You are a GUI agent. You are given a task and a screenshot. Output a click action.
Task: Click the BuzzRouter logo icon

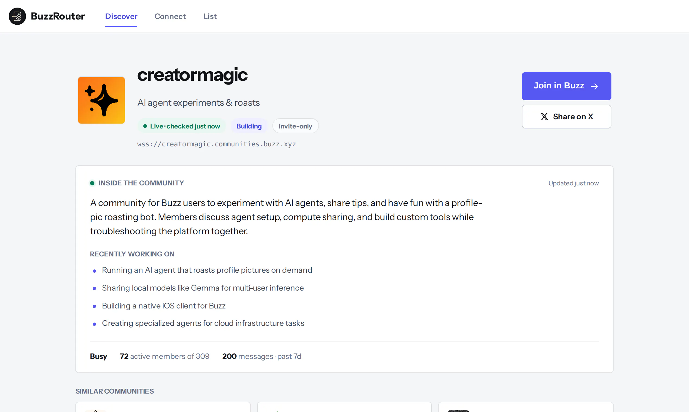coord(17,16)
